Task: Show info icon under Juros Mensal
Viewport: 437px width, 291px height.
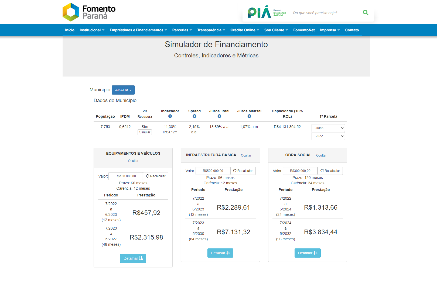Action: 249,116
